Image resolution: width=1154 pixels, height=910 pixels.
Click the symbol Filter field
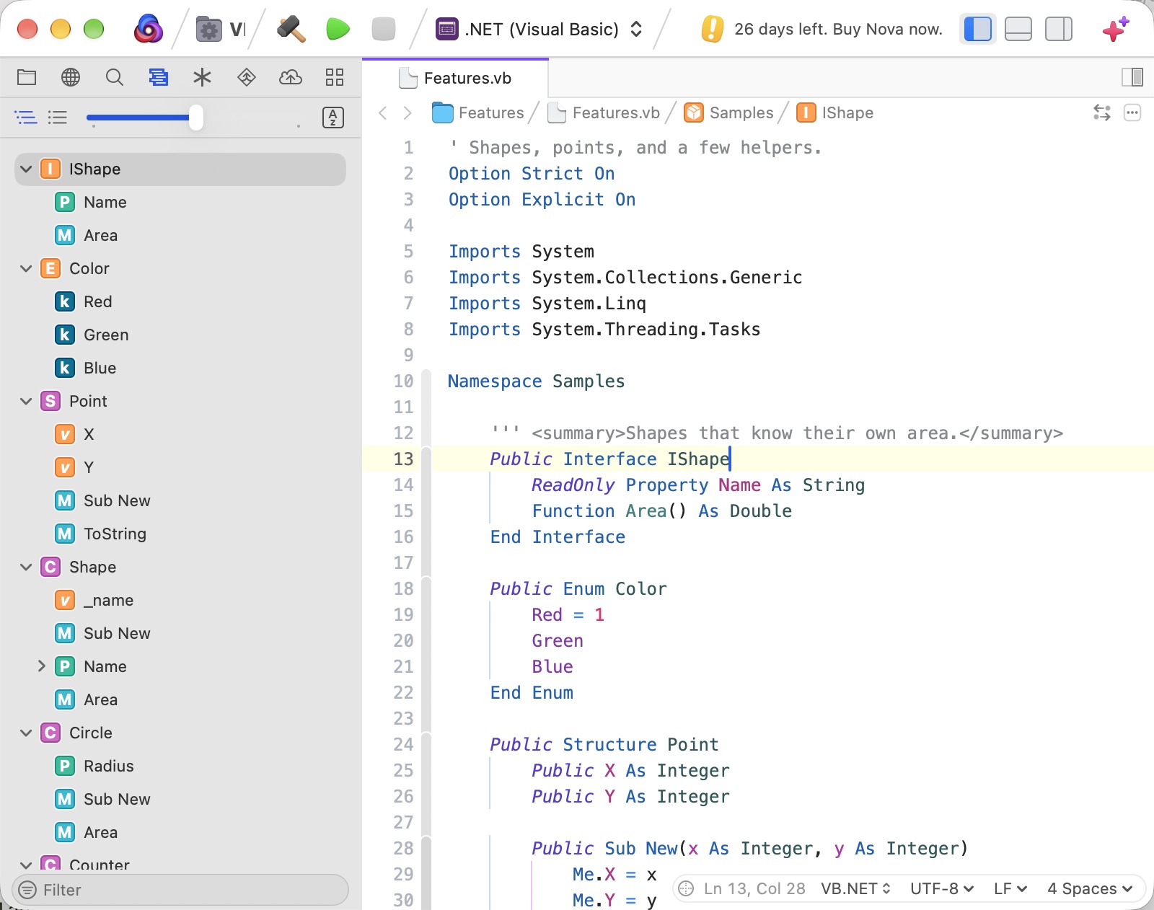pos(180,890)
